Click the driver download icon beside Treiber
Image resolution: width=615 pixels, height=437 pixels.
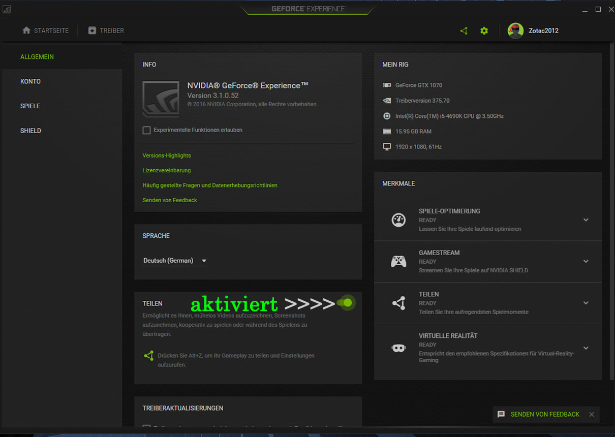[92, 30]
